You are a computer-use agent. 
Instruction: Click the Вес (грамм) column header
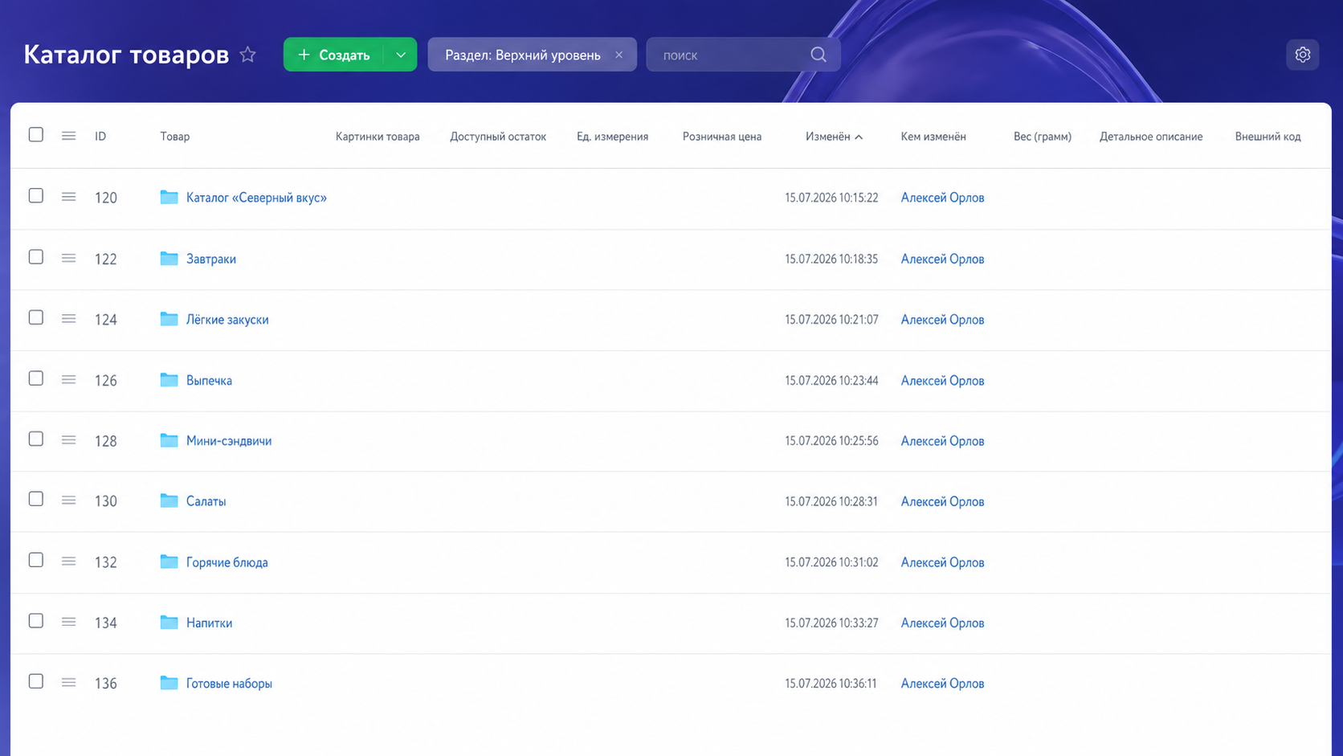pyautogui.click(x=1043, y=137)
